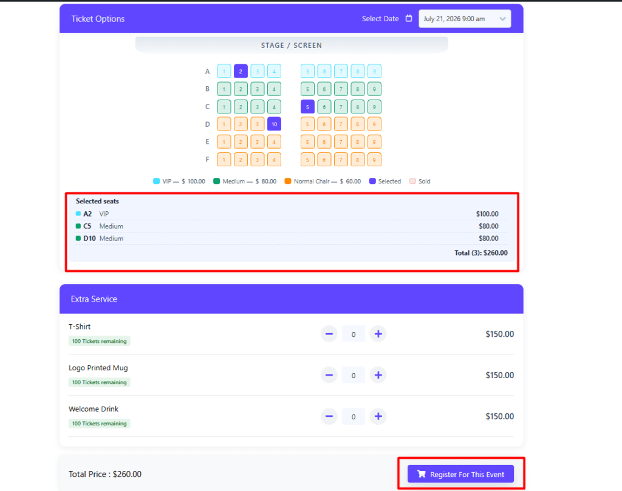Screen dimensions: 622x491
Task: Click the D10 Medium row in Selected seats
Action: point(292,239)
